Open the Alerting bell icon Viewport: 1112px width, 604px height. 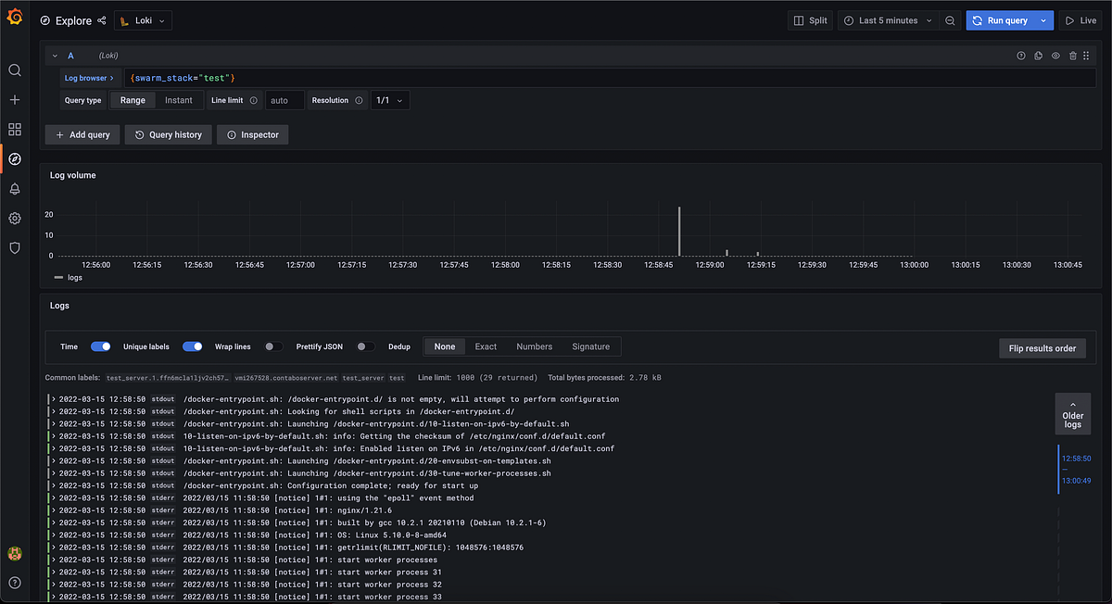click(14, 188)
